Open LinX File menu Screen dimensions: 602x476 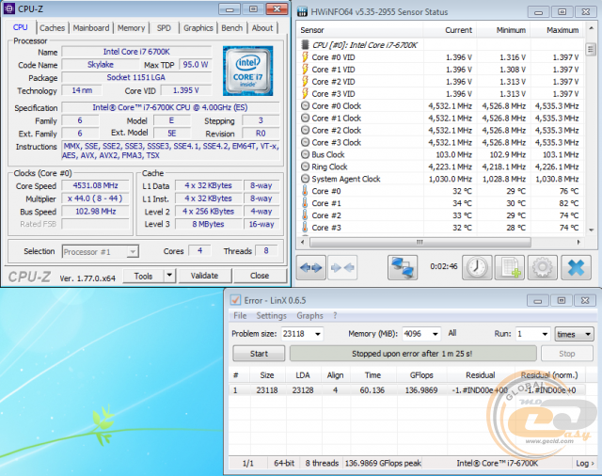click(240, 315)
